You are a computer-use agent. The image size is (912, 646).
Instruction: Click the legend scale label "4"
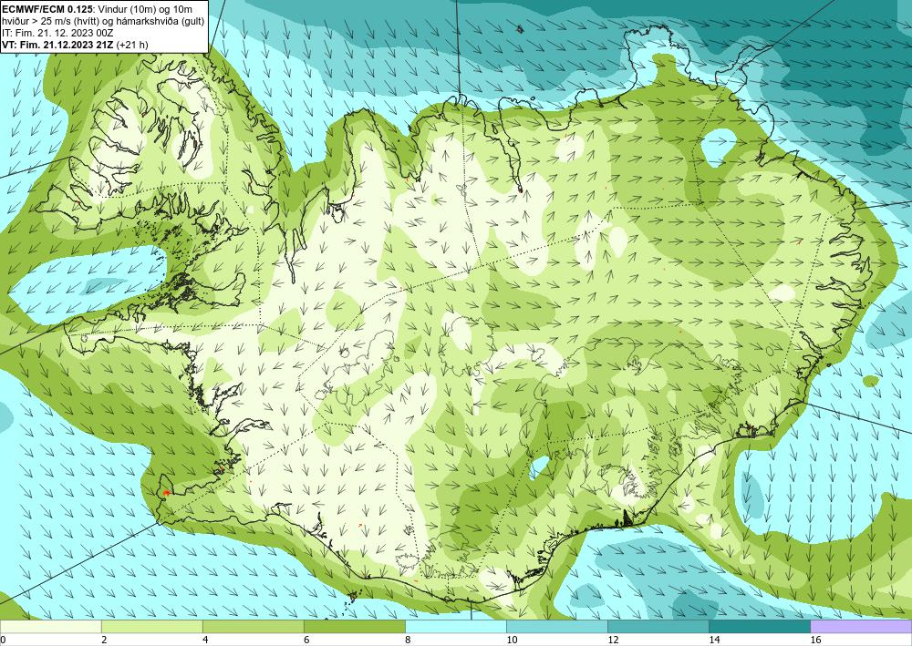point(205,640)
